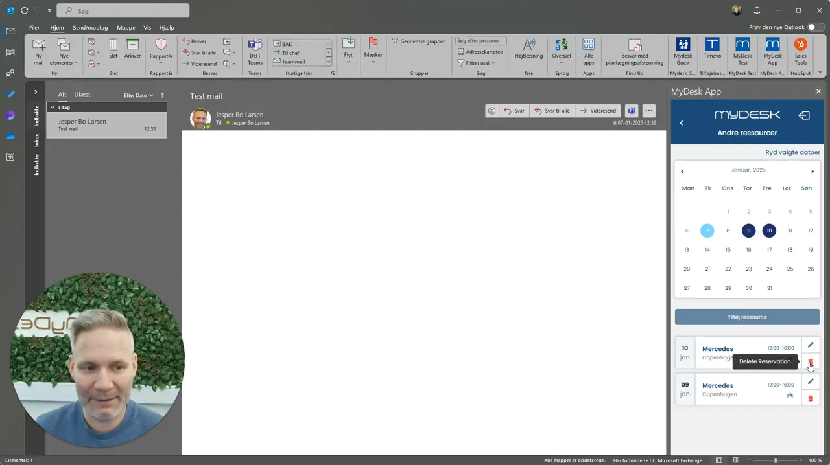Open the Timevo add-in
830x465 pixels.
(712, 49)
